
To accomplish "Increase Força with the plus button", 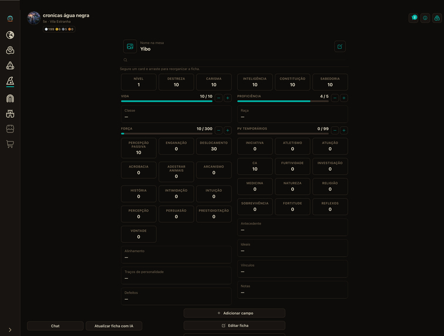I will point(228,130).
